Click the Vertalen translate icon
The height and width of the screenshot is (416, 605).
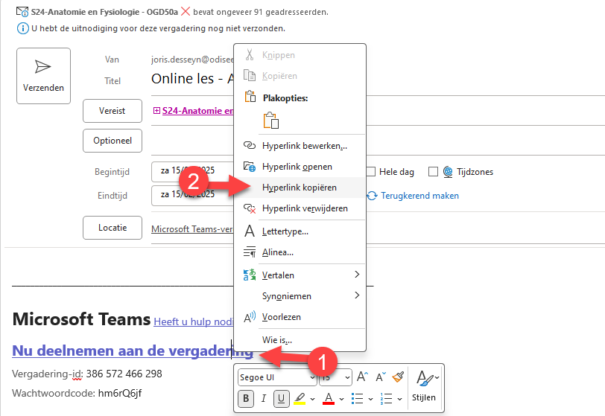[x=250, y=275]
